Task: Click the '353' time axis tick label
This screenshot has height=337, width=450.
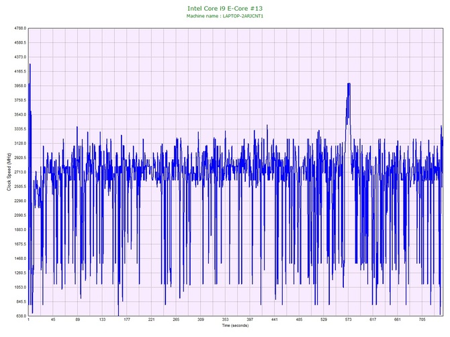Action: (225, 320)
